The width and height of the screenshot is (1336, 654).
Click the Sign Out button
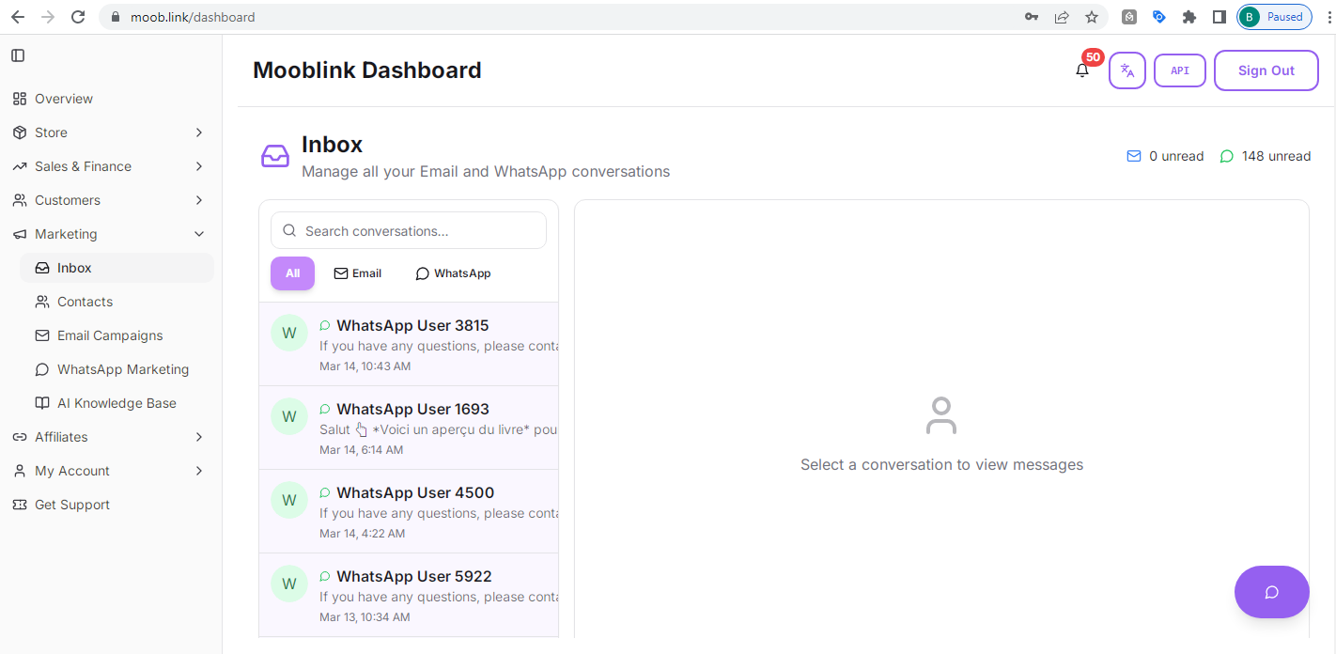tap(1266, 70)
